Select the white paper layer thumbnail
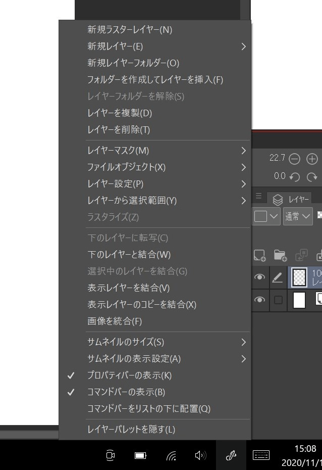Image resolution: width=322 pixels, height=470 pixels. pyautogui.click(x=299, y=300)
